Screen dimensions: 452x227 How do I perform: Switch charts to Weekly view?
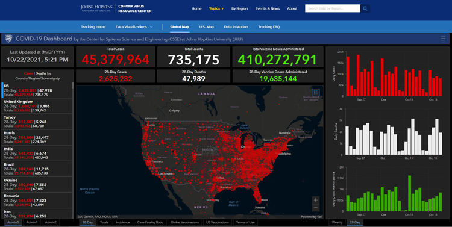[337, 222]
